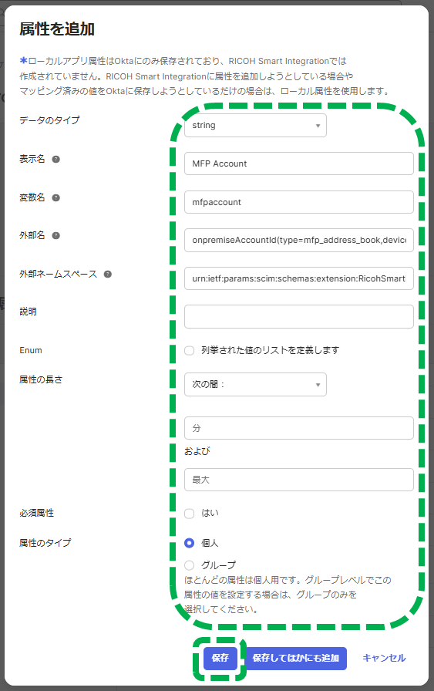Viewport: 434px width, 691px height.
Task: Check the 必須属性 はい checkbox
Action: (190, 514)
